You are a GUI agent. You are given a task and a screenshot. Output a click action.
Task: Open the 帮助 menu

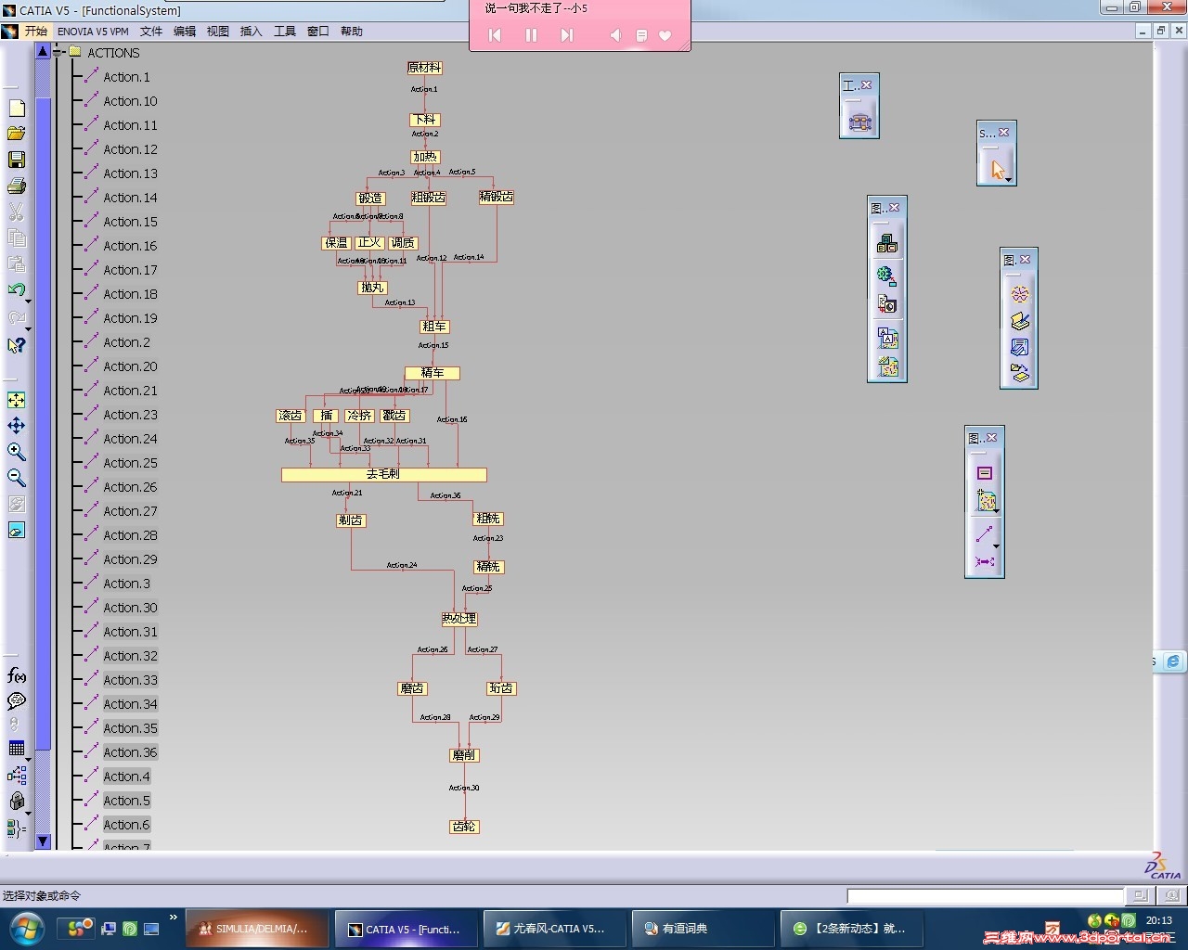click(x=352, y=31)
